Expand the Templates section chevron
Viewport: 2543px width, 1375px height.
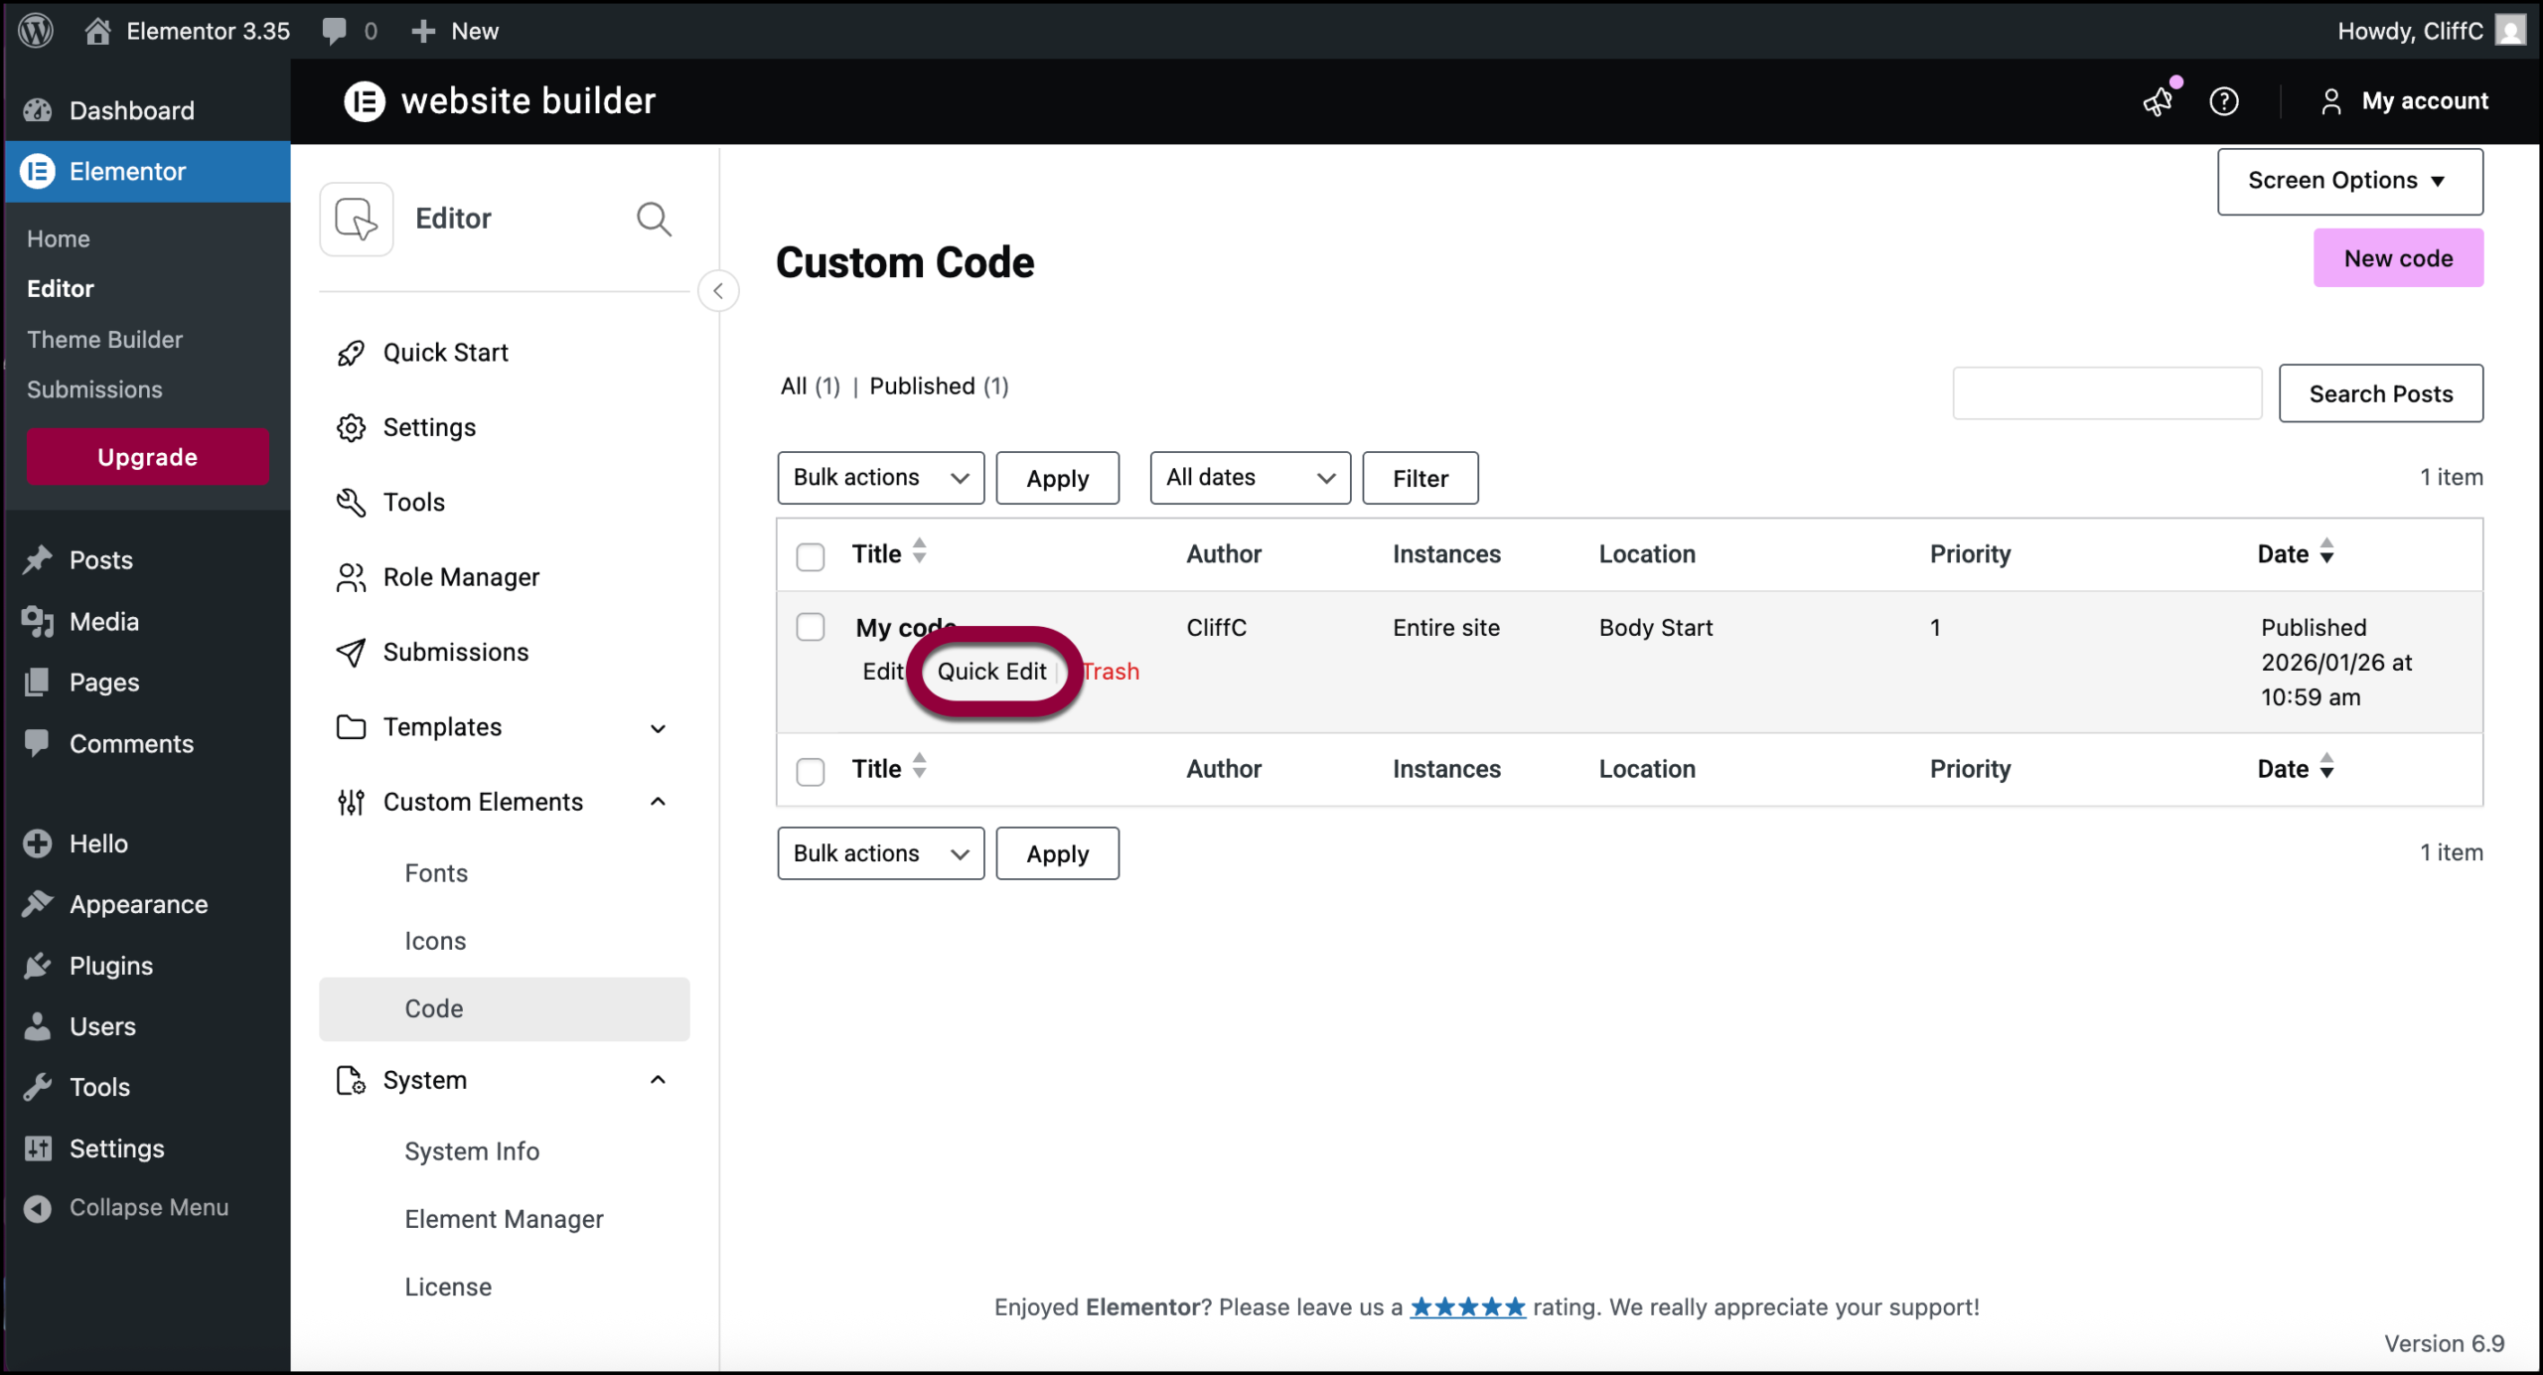point(658,728)
